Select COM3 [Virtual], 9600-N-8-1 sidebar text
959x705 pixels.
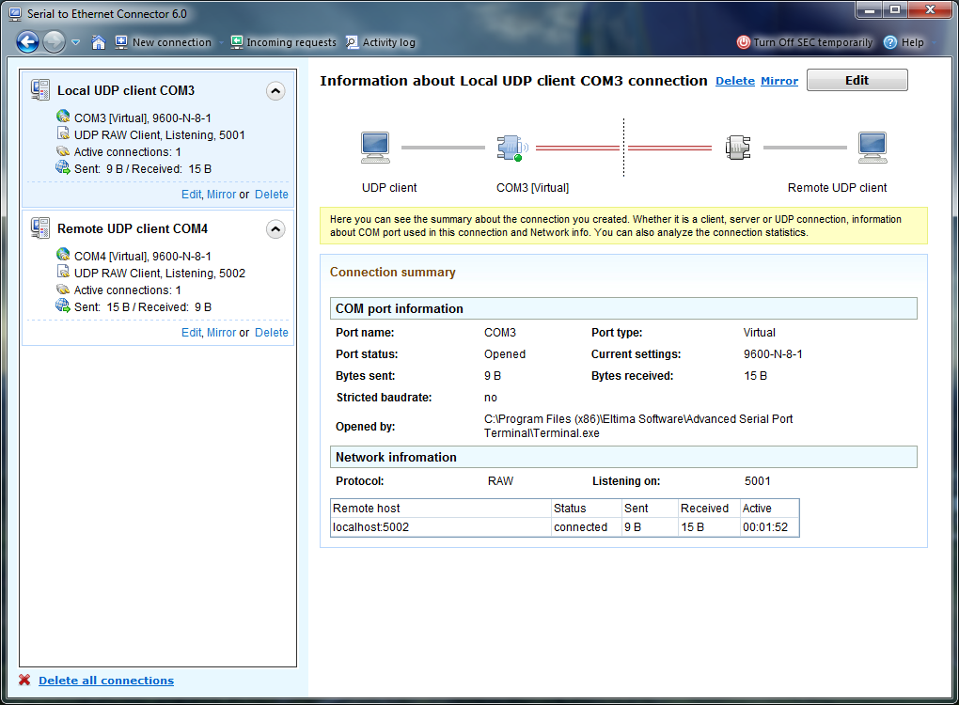point(143,118)
